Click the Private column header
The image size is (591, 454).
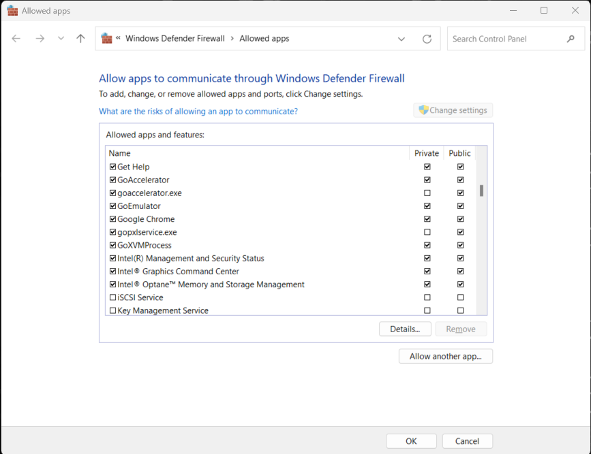[427, 153]
